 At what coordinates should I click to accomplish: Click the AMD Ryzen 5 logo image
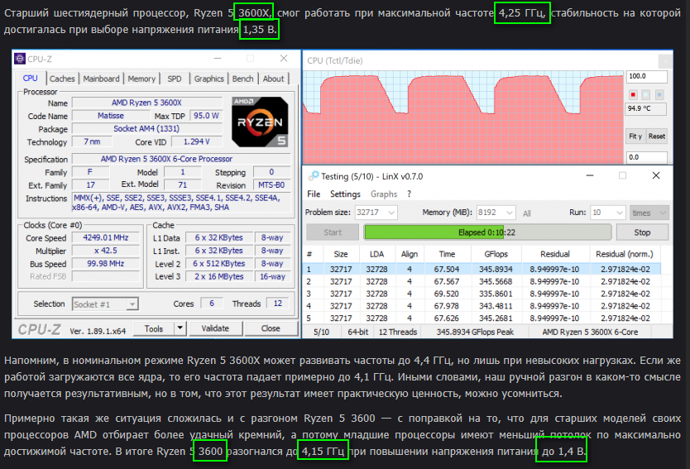click(x=260, y=122)
